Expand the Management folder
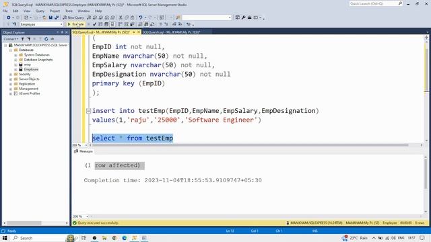The width and height of the screenshot is (431, 242). tap(11, 89)
